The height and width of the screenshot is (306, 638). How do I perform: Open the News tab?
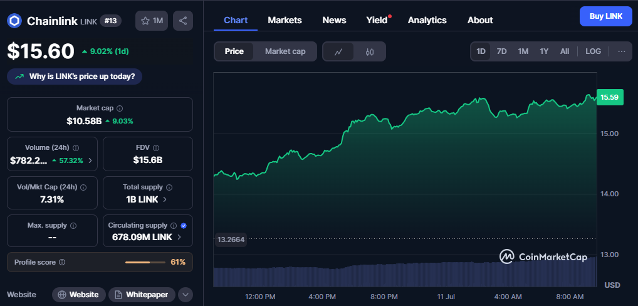click(x=334, y=20)
